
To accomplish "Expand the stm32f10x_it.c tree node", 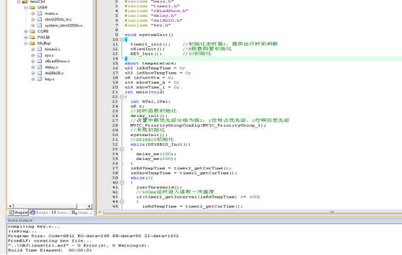I will click(x=33, y=19).
